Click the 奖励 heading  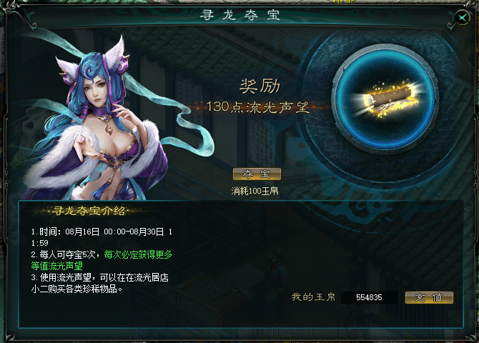click(x=260, y=86)
